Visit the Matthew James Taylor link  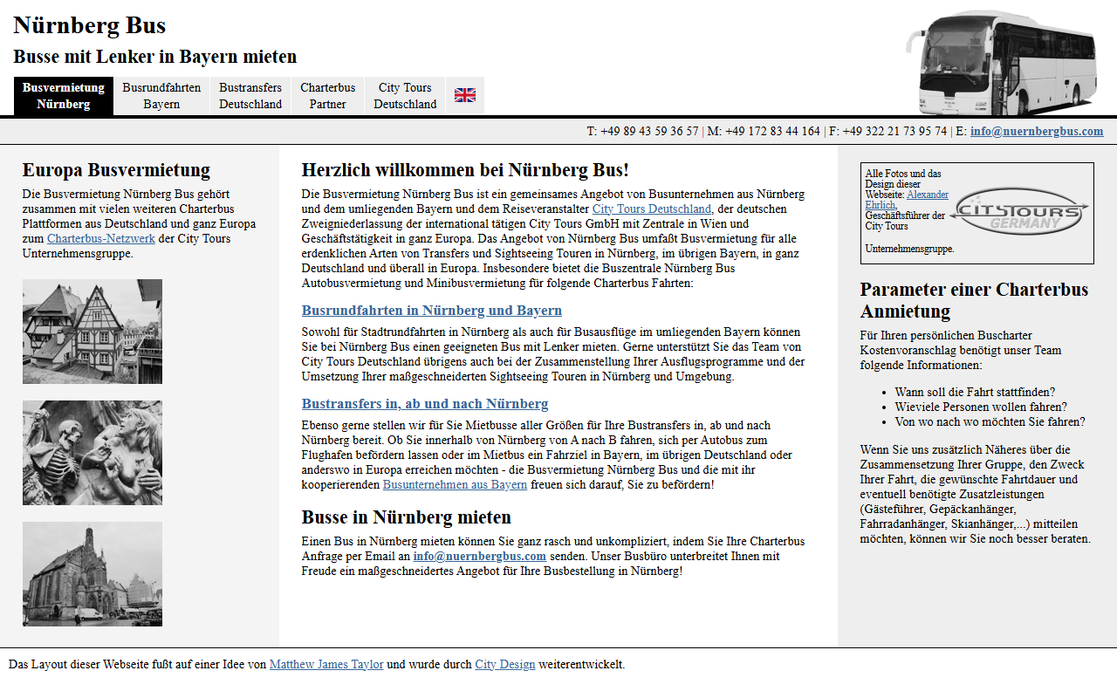pyautogui.click(x=326, y=664)
